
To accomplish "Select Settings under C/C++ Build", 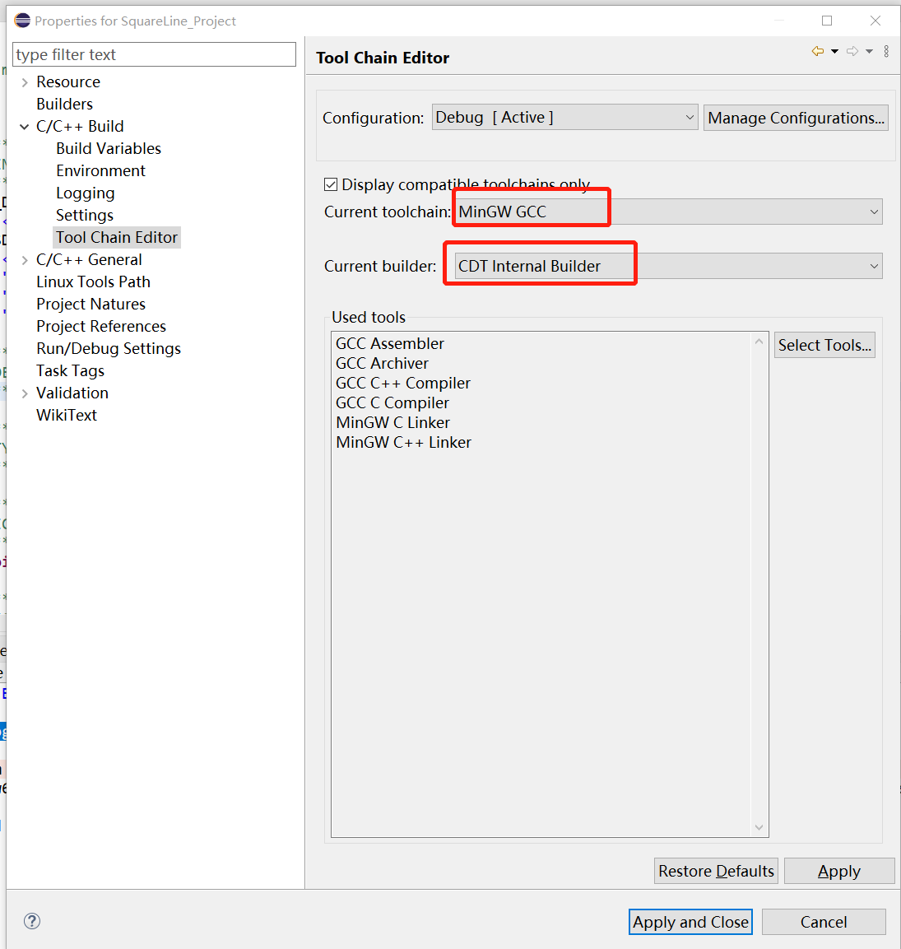I will [85, 216].
